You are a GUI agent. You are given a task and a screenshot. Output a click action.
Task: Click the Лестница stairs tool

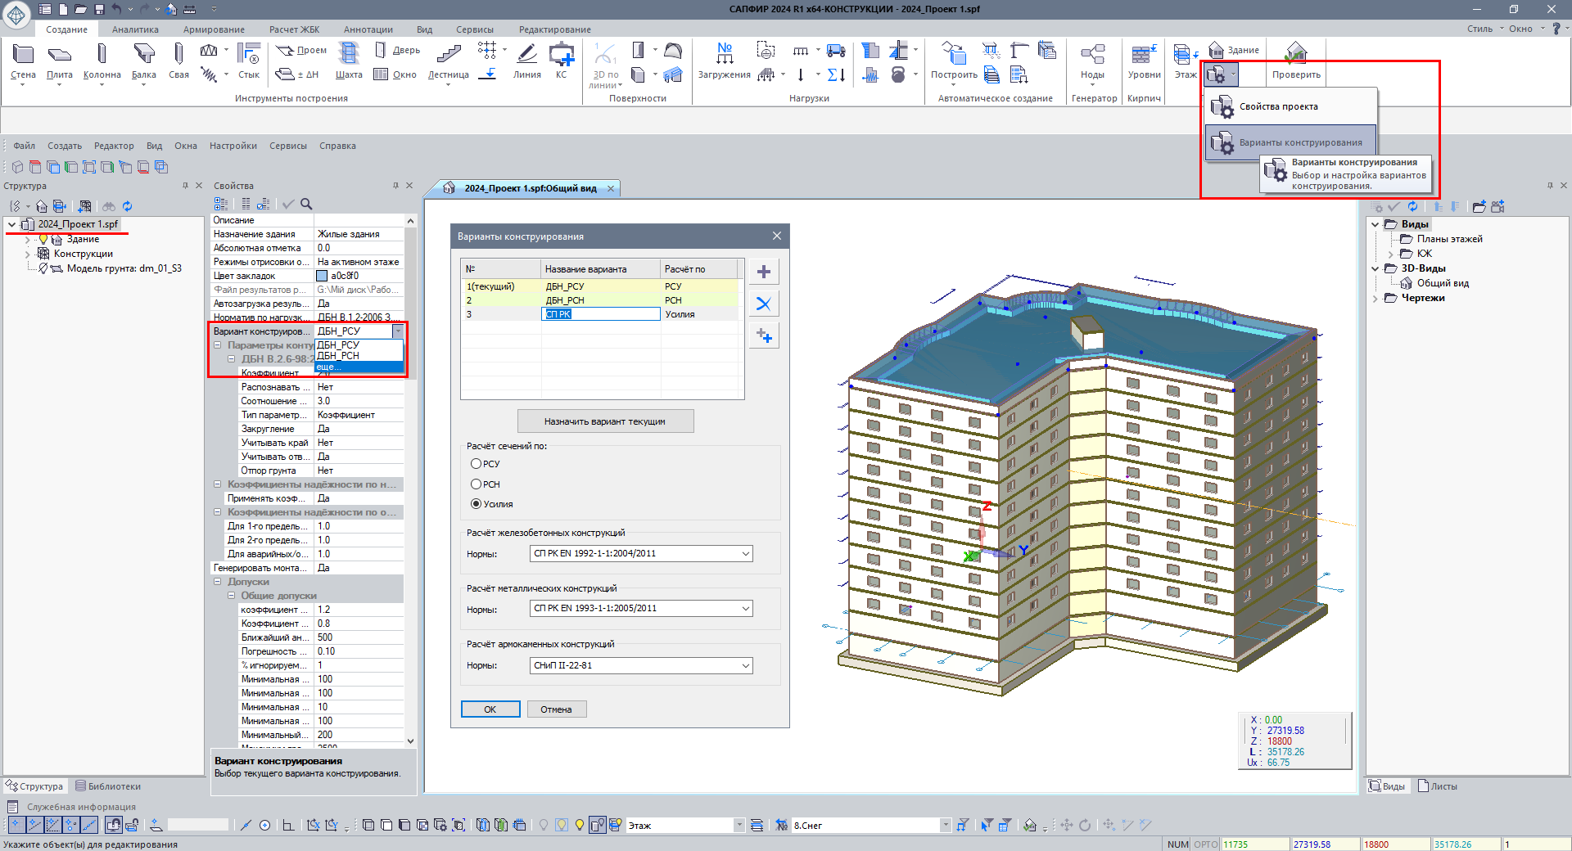(448, 61)
